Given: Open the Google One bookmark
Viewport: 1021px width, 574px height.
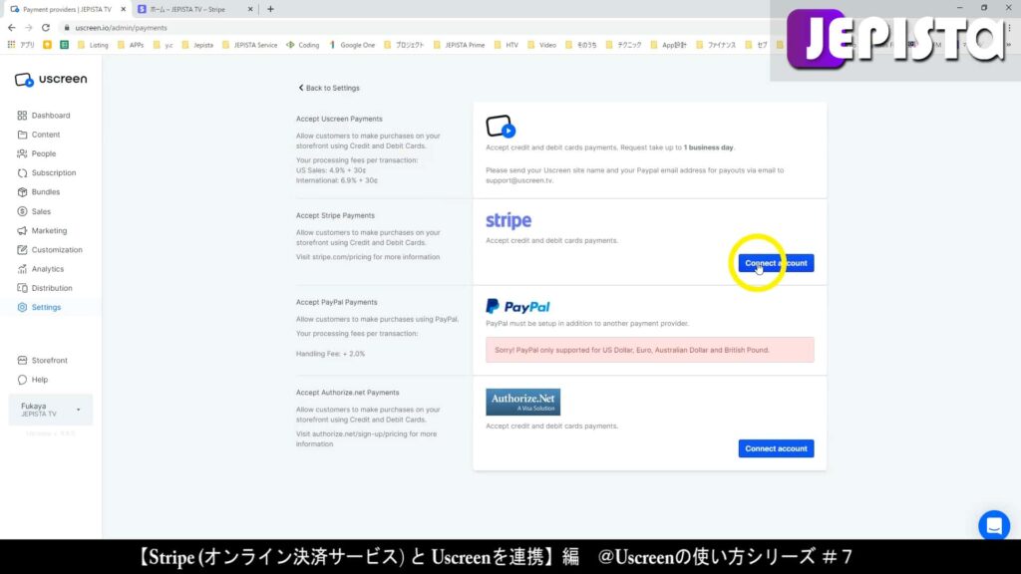Looking at the screenshot, I should click(352, 45).
